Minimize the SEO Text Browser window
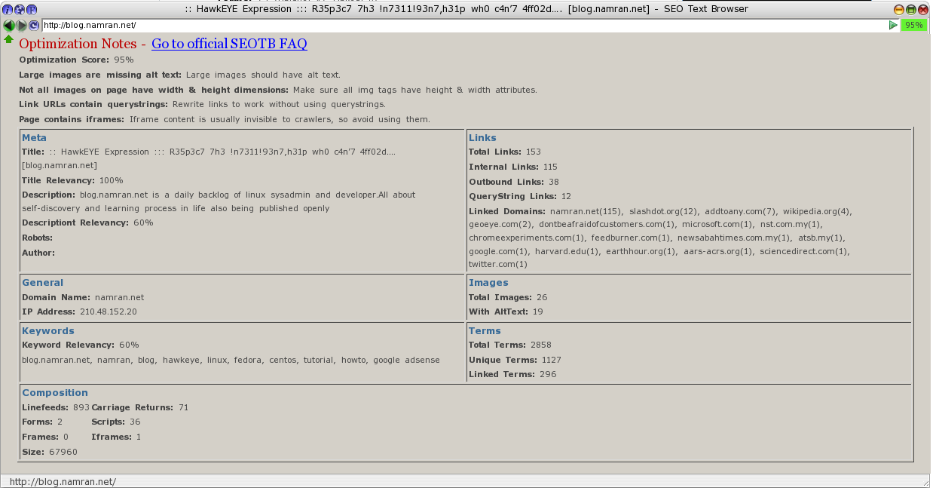Image resolution: width=936 pixels, height=488 pixels. tap(898, 10)
